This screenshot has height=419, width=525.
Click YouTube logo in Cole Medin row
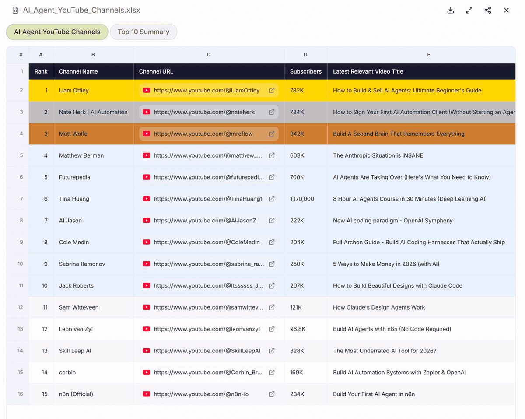point(147,242)
